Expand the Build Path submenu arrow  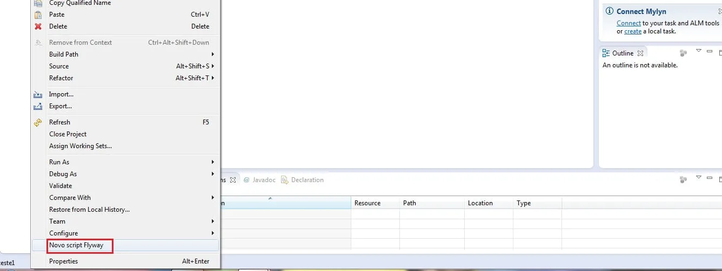tap(213, 54)
